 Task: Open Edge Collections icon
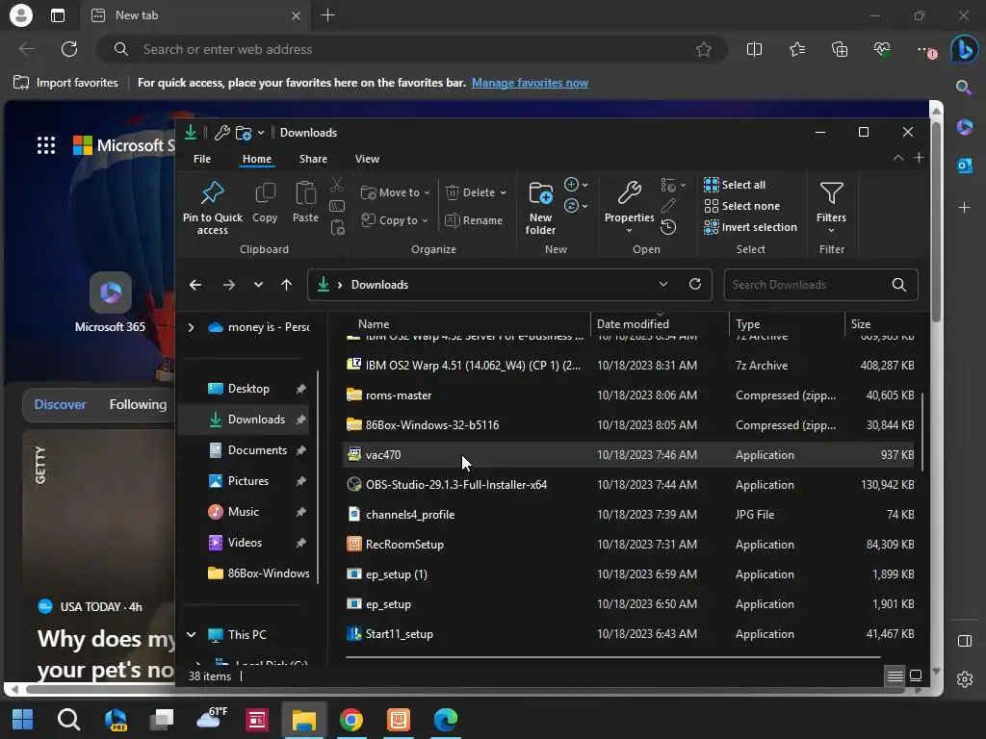[x=840, y=50]
